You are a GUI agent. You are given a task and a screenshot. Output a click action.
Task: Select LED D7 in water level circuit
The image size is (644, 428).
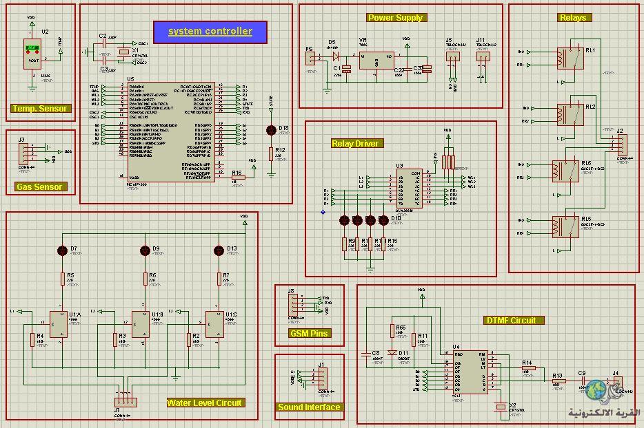click(63, 250)
